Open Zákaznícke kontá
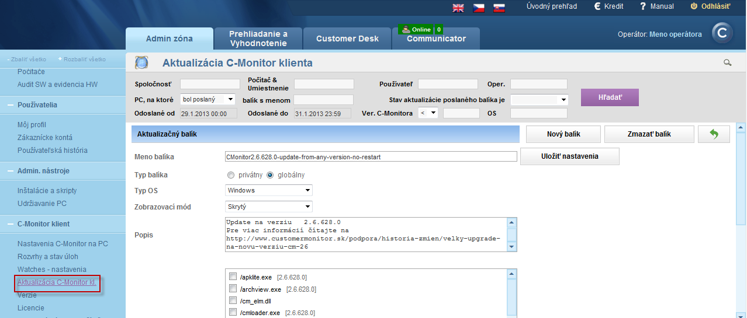This screenshot has width=747, height=318. coord(45,138)
